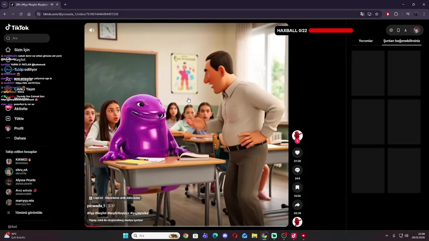The image size is (429, 241).
Task: Click the phone app icon in top pill
Action: coord(398,30)
